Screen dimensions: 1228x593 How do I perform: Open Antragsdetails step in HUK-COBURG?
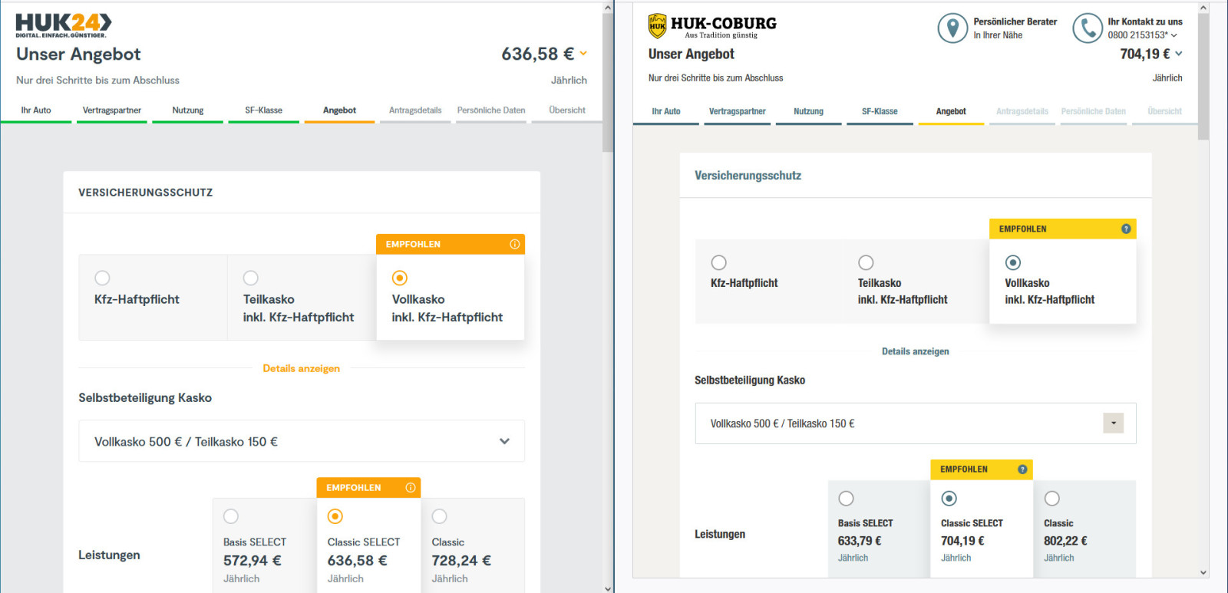pos(1022,111)
